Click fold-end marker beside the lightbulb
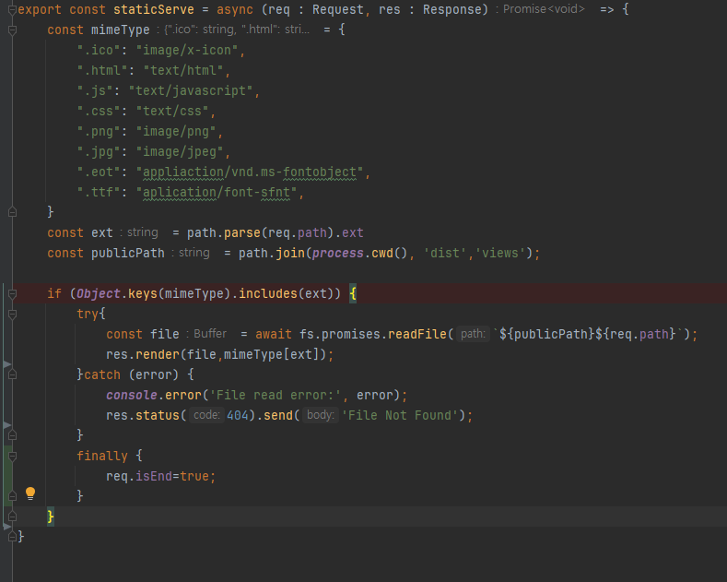Screen dimensions: 727x582 pyautogui.click(x=13, y=496)
